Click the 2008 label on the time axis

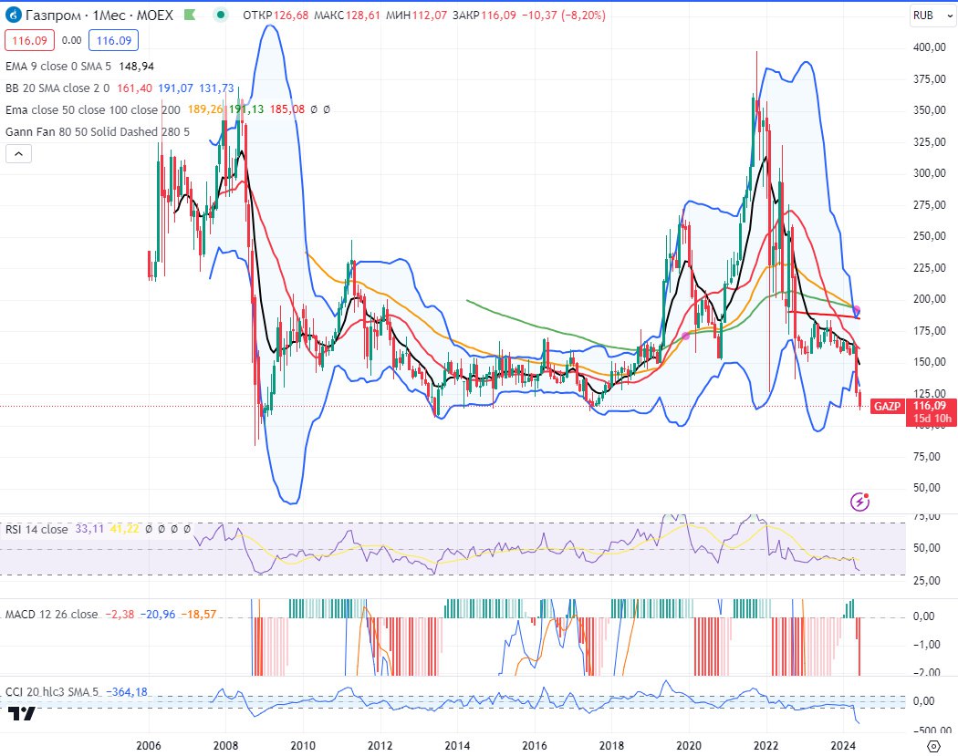(x=225, y=746)
